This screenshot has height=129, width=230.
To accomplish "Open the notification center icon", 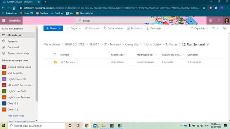I will click(x=225, y=126).
